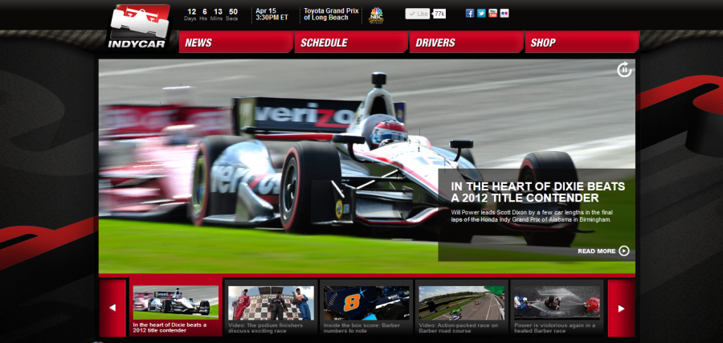723x343 pixels.
Task: Open the DRIVERS menu
Action: pyautogui.click(x=467, y=43)
